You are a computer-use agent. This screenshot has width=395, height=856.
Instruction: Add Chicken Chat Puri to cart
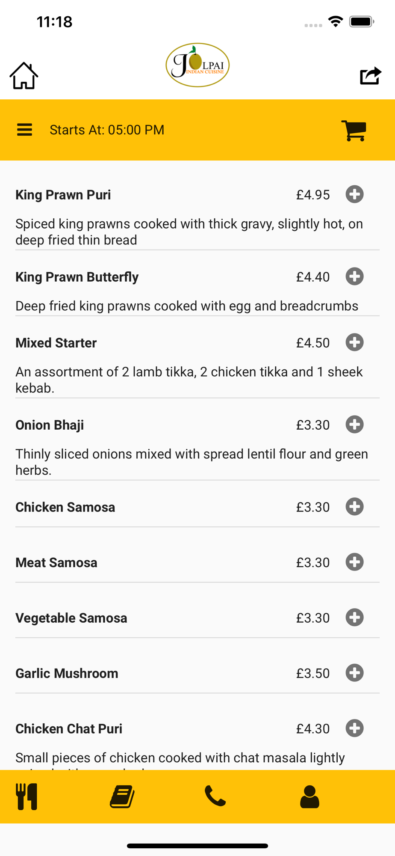[354, 728]
